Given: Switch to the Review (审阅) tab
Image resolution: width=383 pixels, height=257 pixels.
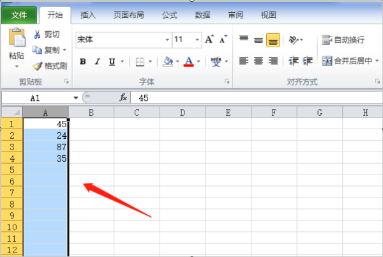Looking at the screenshot, I should coord(236,15).
